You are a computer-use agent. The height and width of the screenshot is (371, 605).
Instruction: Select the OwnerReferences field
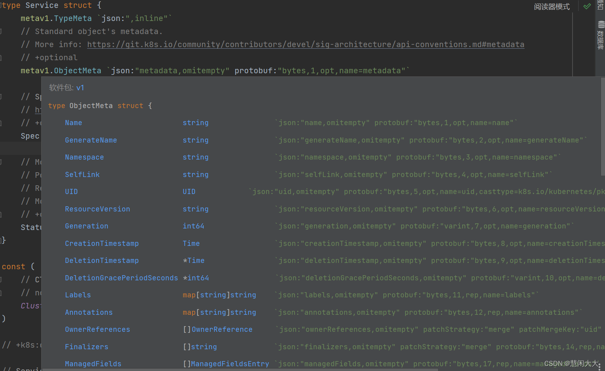coord(97,329)
